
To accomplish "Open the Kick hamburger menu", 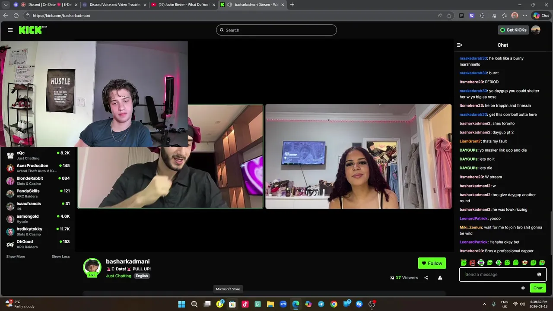I will tap(10, 30).
